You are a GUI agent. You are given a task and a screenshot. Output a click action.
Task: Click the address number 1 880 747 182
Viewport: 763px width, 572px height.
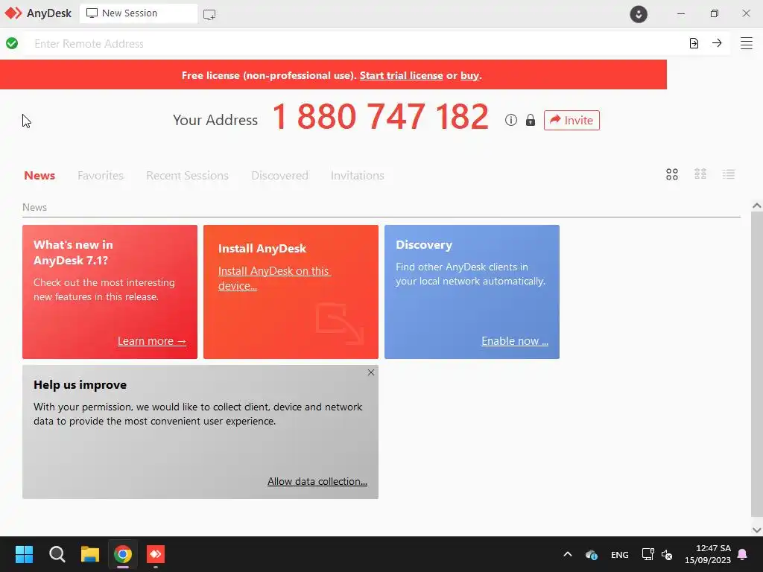tap(380, 117)
